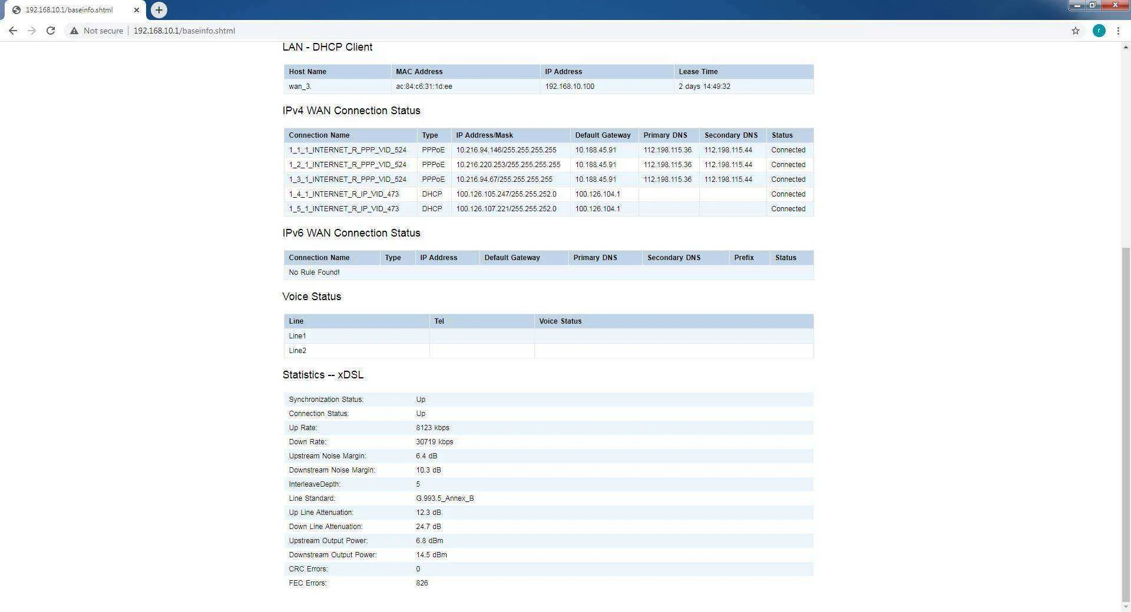Select Line2 in Voice Status table
1131x612 pixels.
point(297,351)
